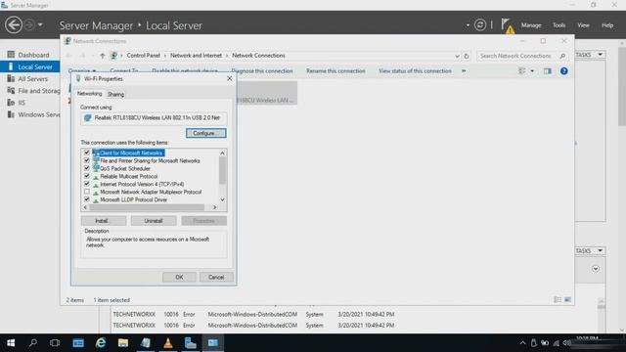Image resolution: width=626 pixels, height=352 pixels.
Task: Switch to the Networking tab
Action: [89, 94]
